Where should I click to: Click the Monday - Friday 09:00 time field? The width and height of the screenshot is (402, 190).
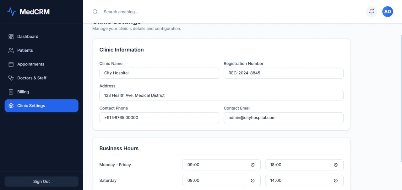[221, 165]
